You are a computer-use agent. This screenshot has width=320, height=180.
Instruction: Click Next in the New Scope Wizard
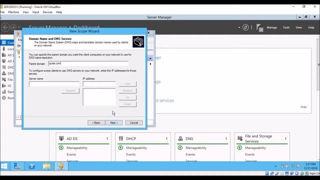pyautogui.click(x=114, y=122)
